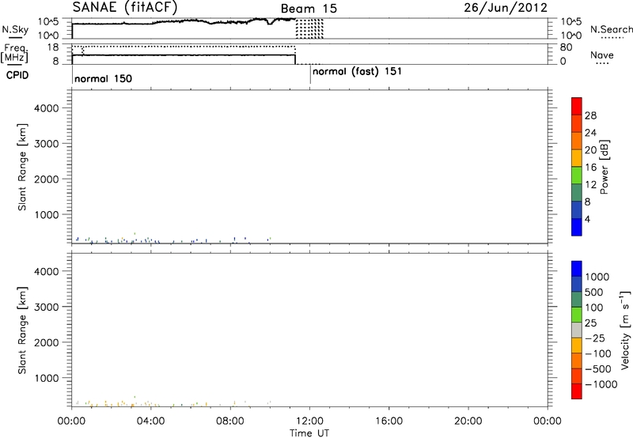Screen dimensions: 633x438
Task: Click the 12:00 time axis label
Action: pyautogui.click(x=309, y=421)
